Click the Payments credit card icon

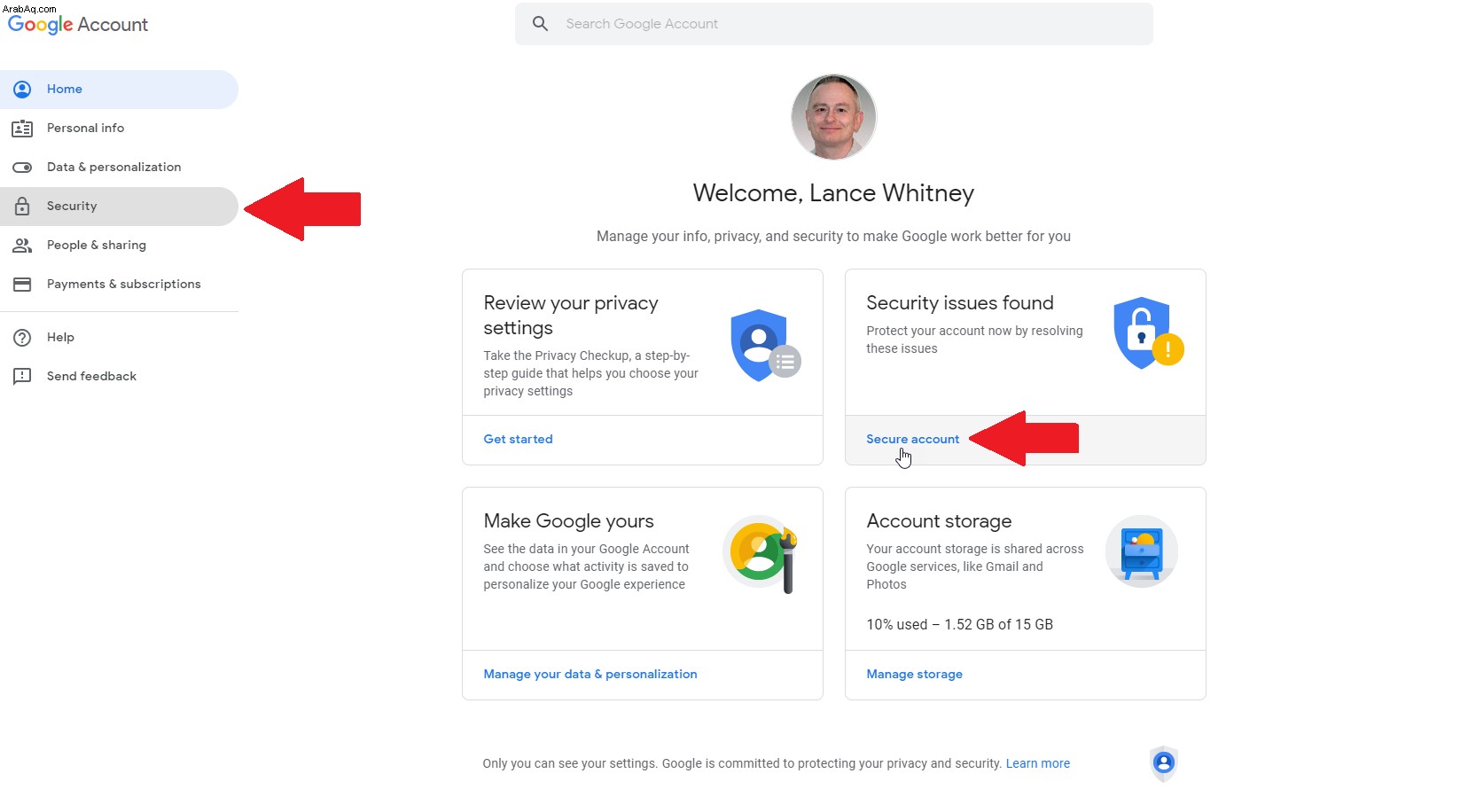point(22,285)
